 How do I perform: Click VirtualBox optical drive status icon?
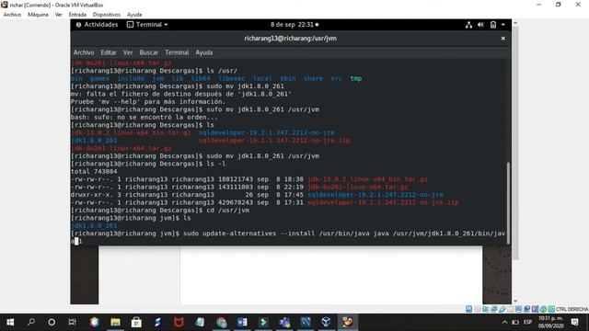click(478, 309)
